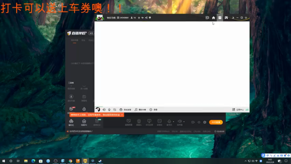Launch Microsoft Edge from the taskbar
Screen dimensions: 291x164
[x=33, y=161]
